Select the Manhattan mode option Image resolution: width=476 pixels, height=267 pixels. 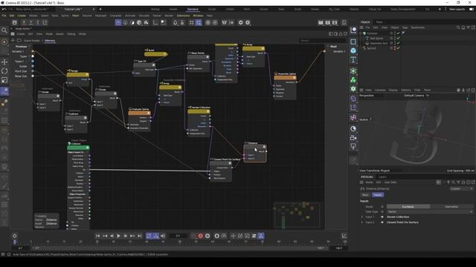tap(451, 206)
